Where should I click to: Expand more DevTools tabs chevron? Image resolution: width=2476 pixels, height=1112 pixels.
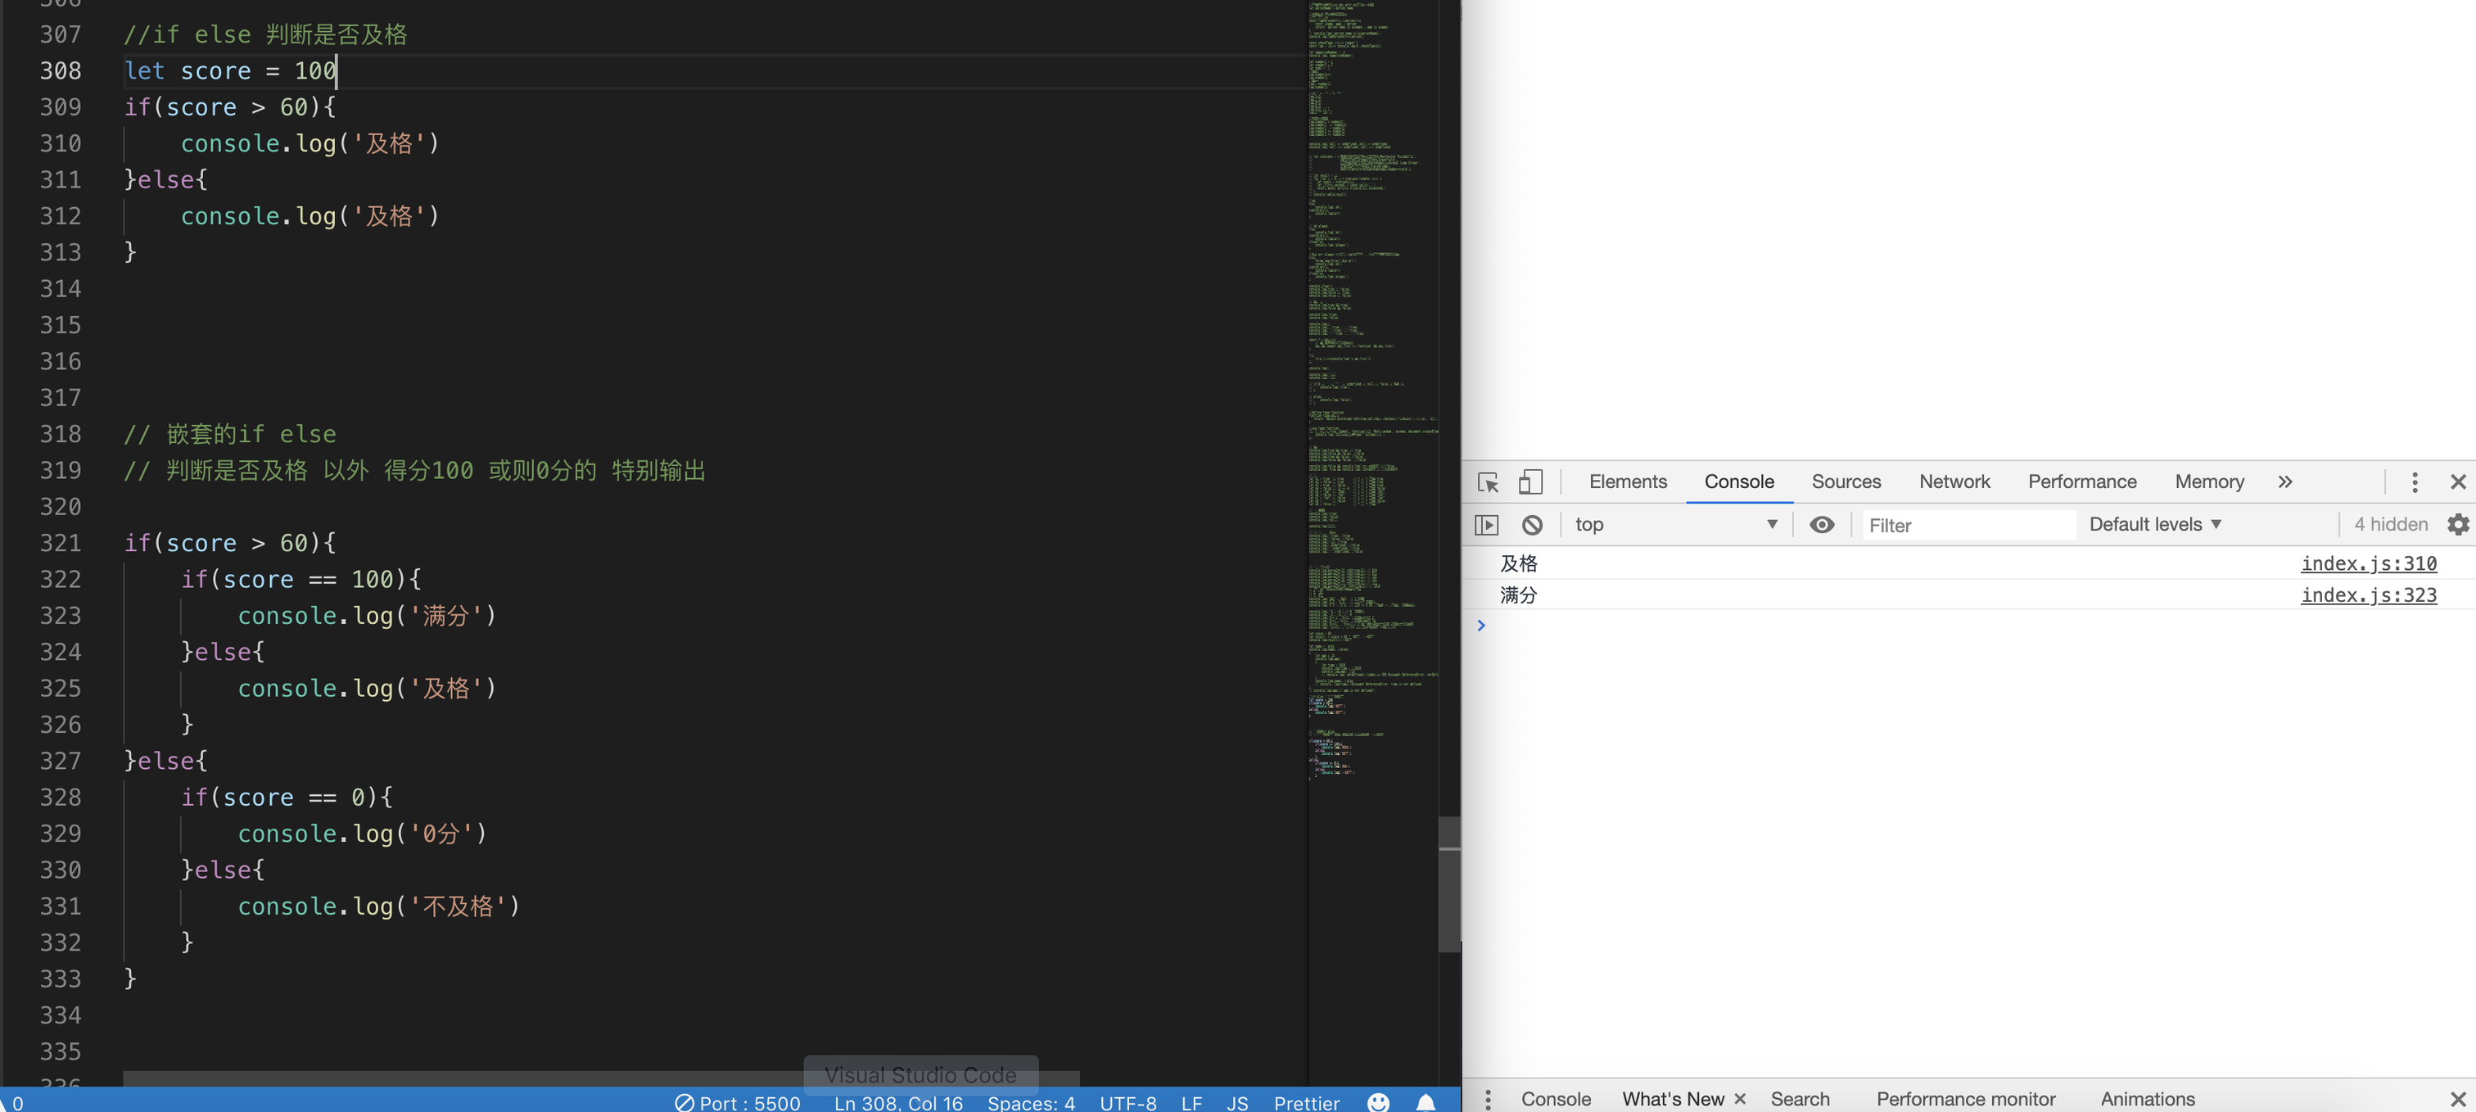(2284, 482)
